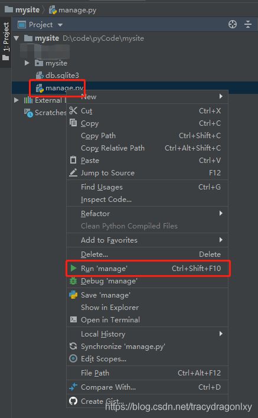Click the Synchronize 'manage.py' refresh icon

click(x=73, y=346)
